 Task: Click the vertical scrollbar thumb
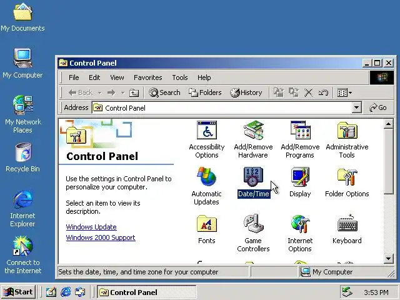click(x=388, y=162)
